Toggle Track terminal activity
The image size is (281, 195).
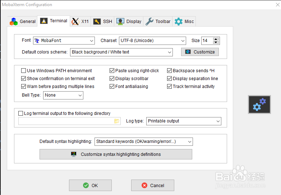169,86
